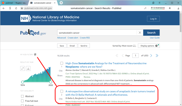Viewport: 182px width, 106px height.
Task: Toggle sort order icon beside Most recent
Action: click(x=135, y=46)
